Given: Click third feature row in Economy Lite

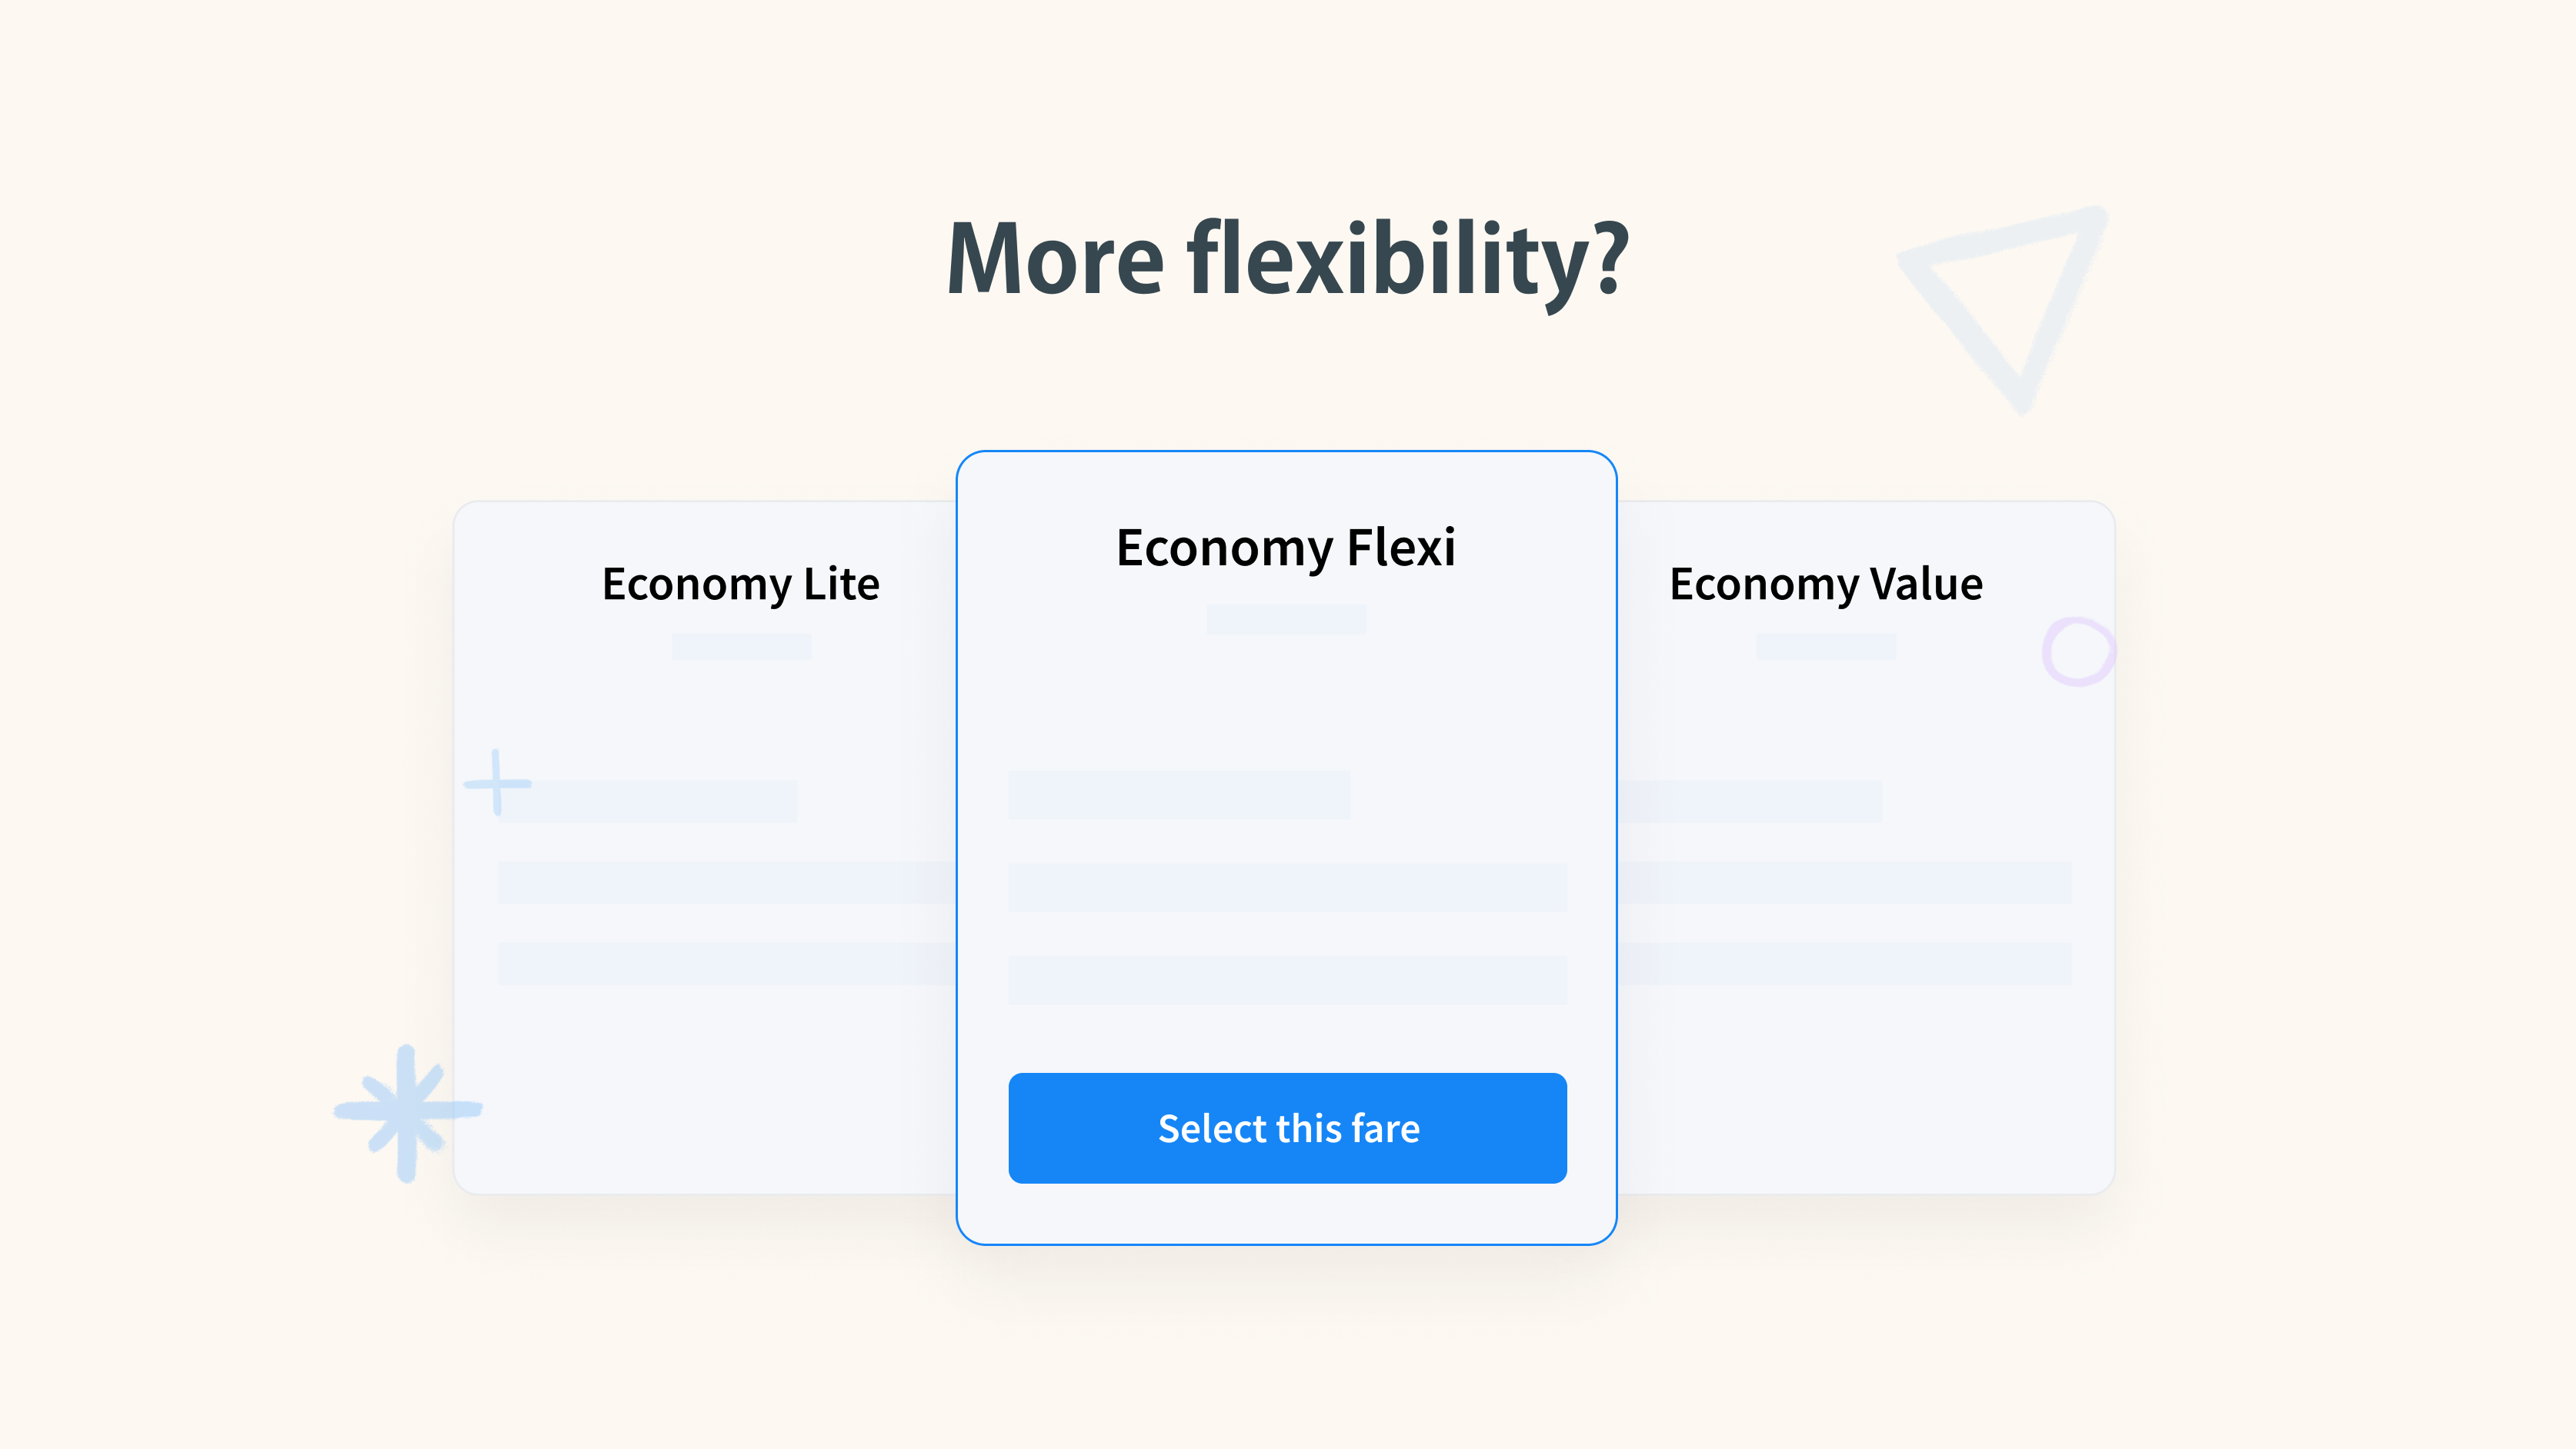Looking at the screenshot, I should [x=727, y=964].
